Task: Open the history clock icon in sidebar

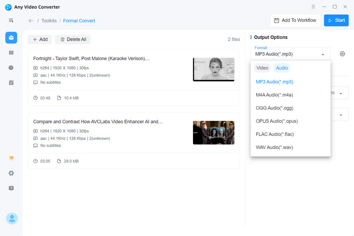Action: click(11, 68)
